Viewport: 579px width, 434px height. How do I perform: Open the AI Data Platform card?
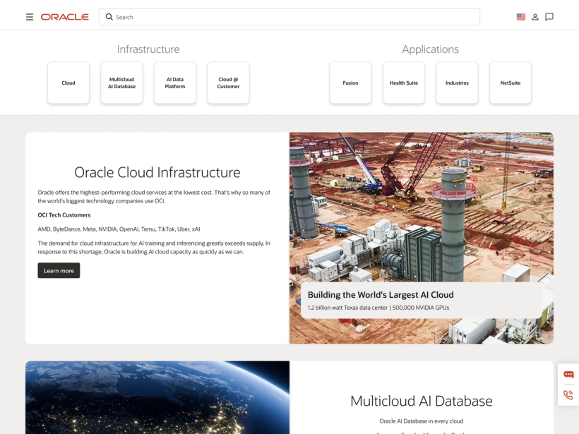[175, 83]
